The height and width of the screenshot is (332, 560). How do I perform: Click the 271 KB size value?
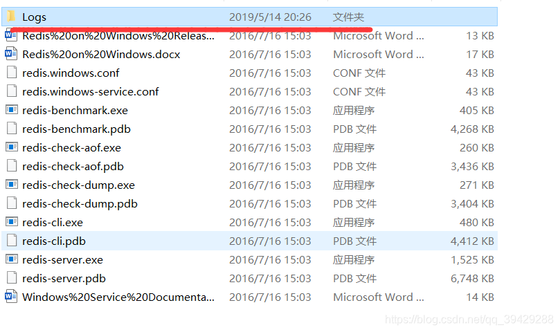pyautogui.click(x=477, y=185)
